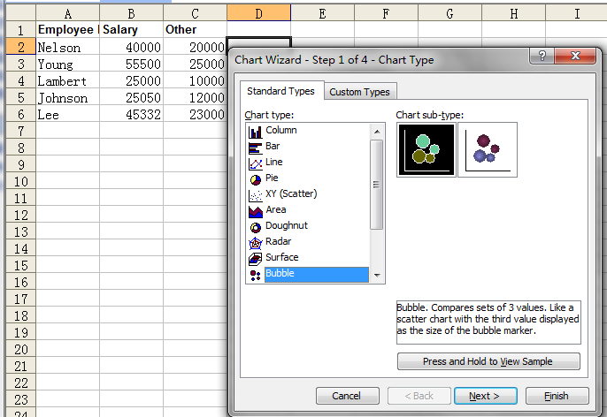This screenshot has width=607, height=417.
Task: Select column header D
Action: [258, 14]
